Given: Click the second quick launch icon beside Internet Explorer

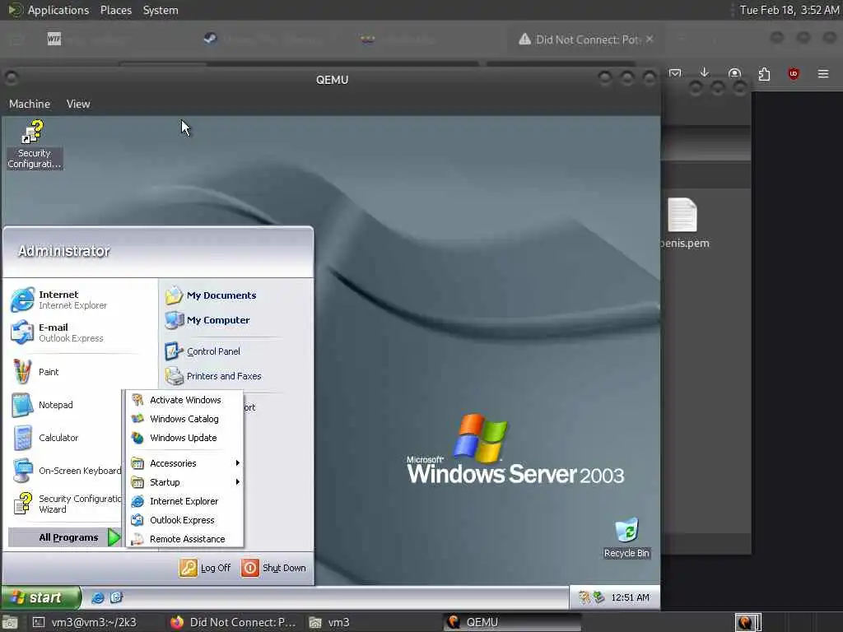Looking at the screenshot, I should [x=116, y=597].
